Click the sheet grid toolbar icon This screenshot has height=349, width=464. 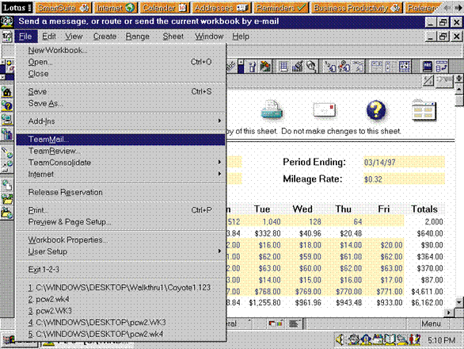coord(283,67)
